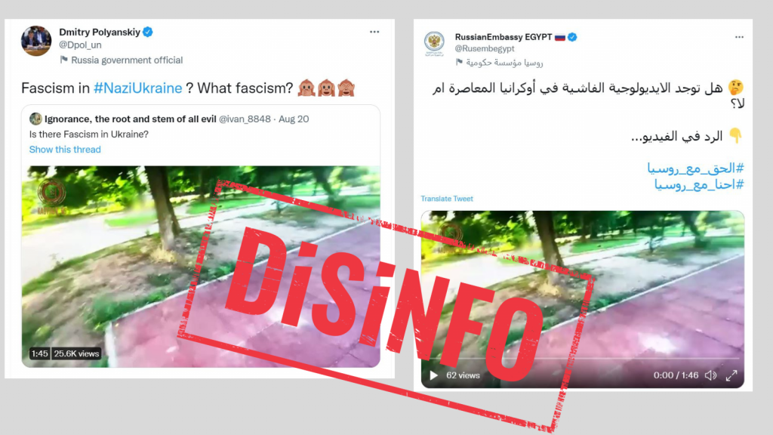Open Dmitry Polyanskiy's profile avatar
773x435 pixels.
(36, 41)
